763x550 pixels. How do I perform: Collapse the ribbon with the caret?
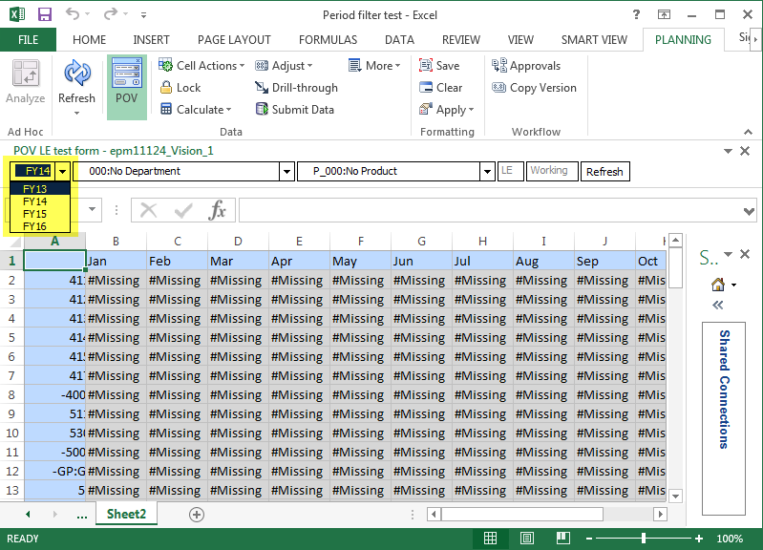pyautogui.click(x=748, y=132)
